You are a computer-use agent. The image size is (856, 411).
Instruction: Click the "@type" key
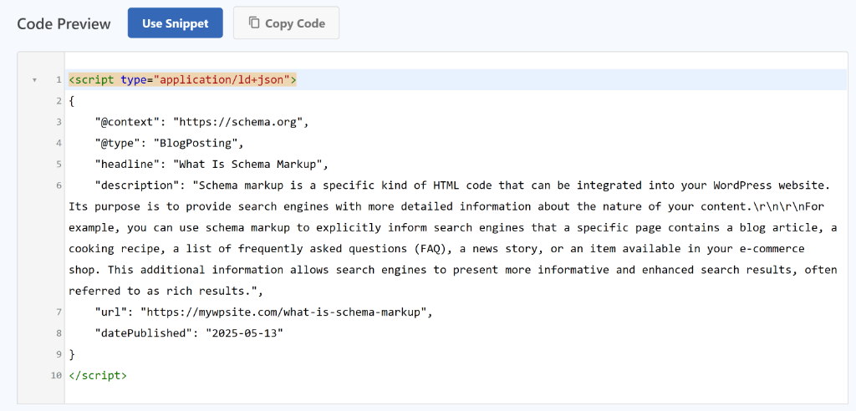pos(117,144)
